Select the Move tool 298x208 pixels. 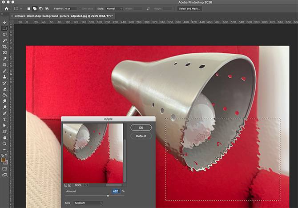(5, 21)
